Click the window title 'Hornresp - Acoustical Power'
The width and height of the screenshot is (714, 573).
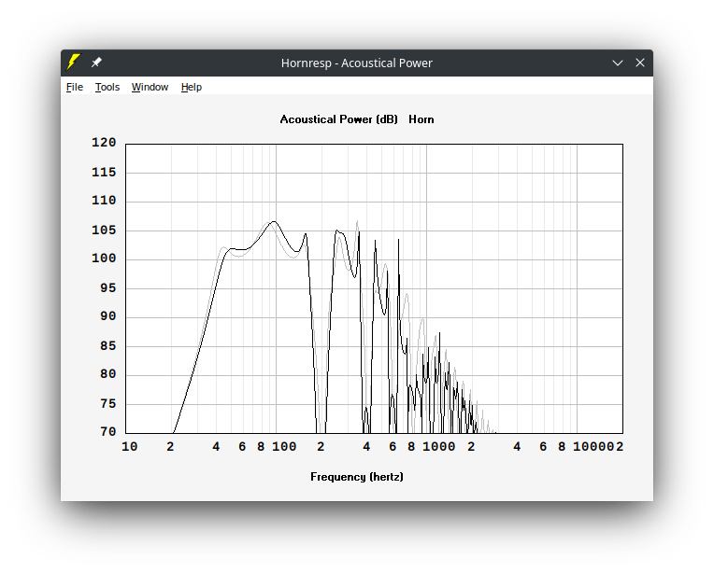[357, 63]
